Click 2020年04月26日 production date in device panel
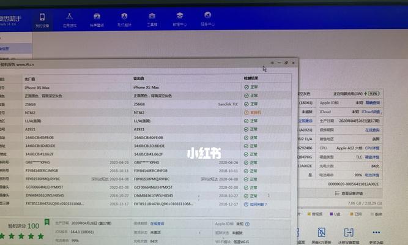 pos(359,121)
